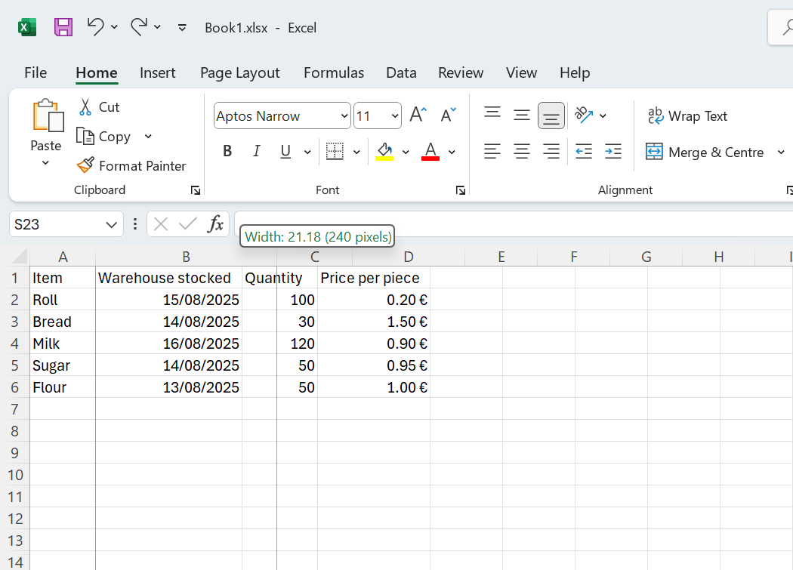Image resolution: width=793 pixels, height=570 pixels.
Task: Expand underline style options
Action: (307, 152)
